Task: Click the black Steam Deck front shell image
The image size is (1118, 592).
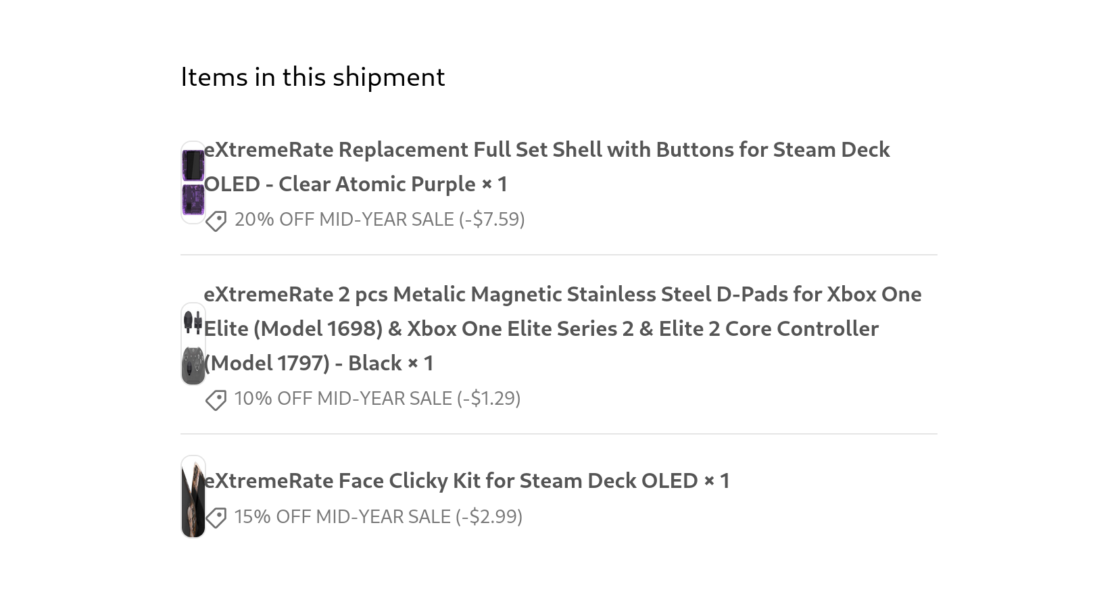Action: click(193, 166)
